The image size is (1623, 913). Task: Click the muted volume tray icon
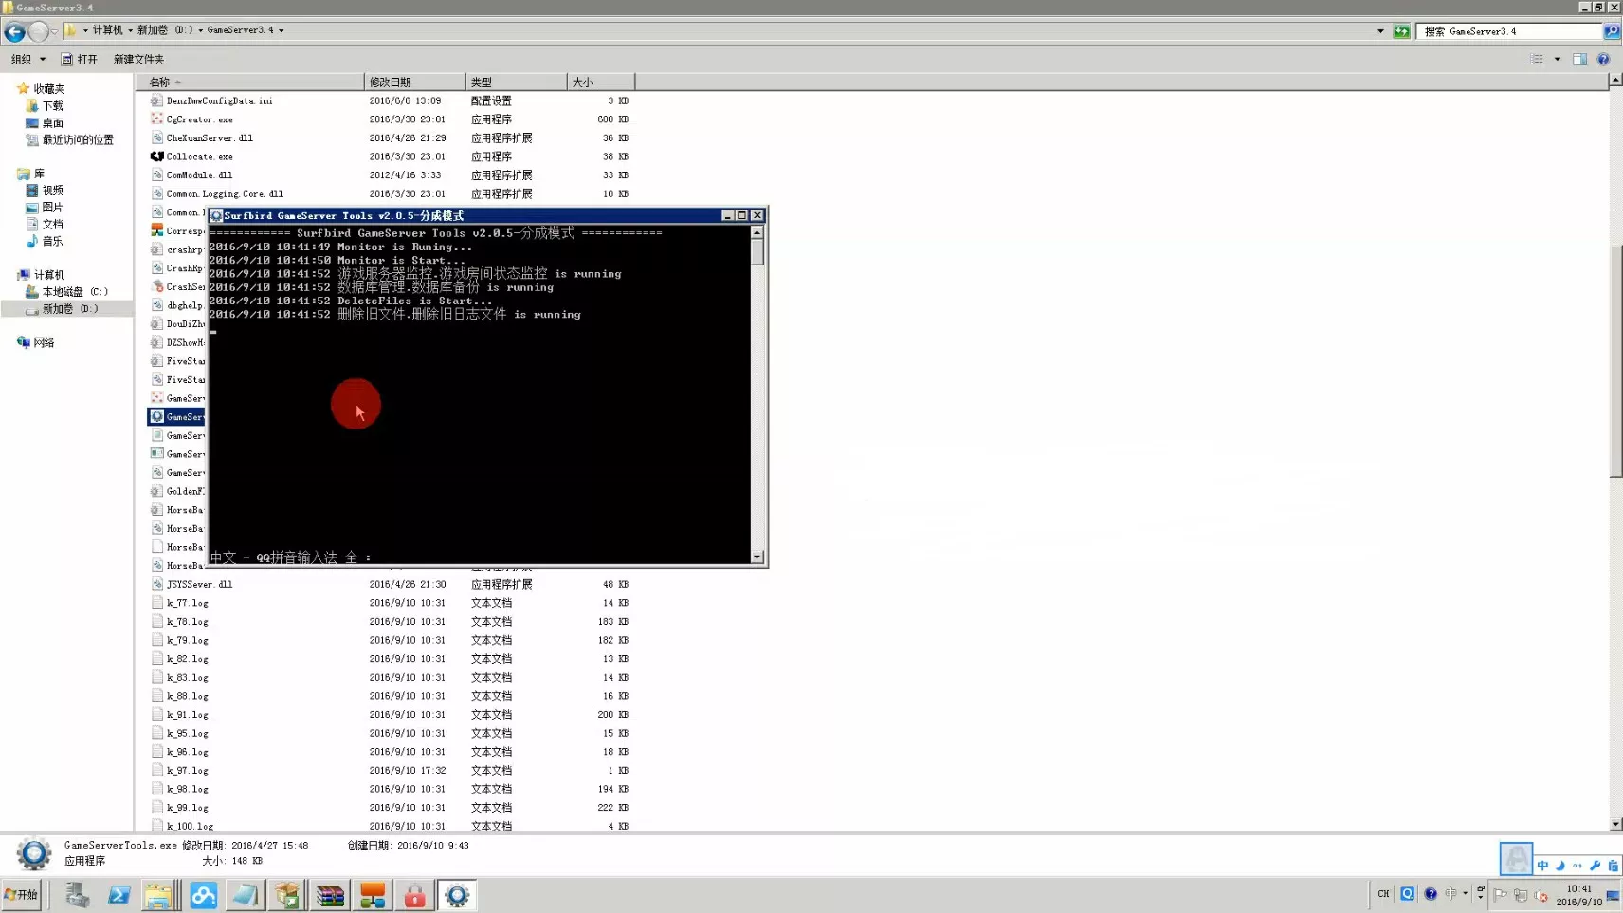[x=1541, y=895]
